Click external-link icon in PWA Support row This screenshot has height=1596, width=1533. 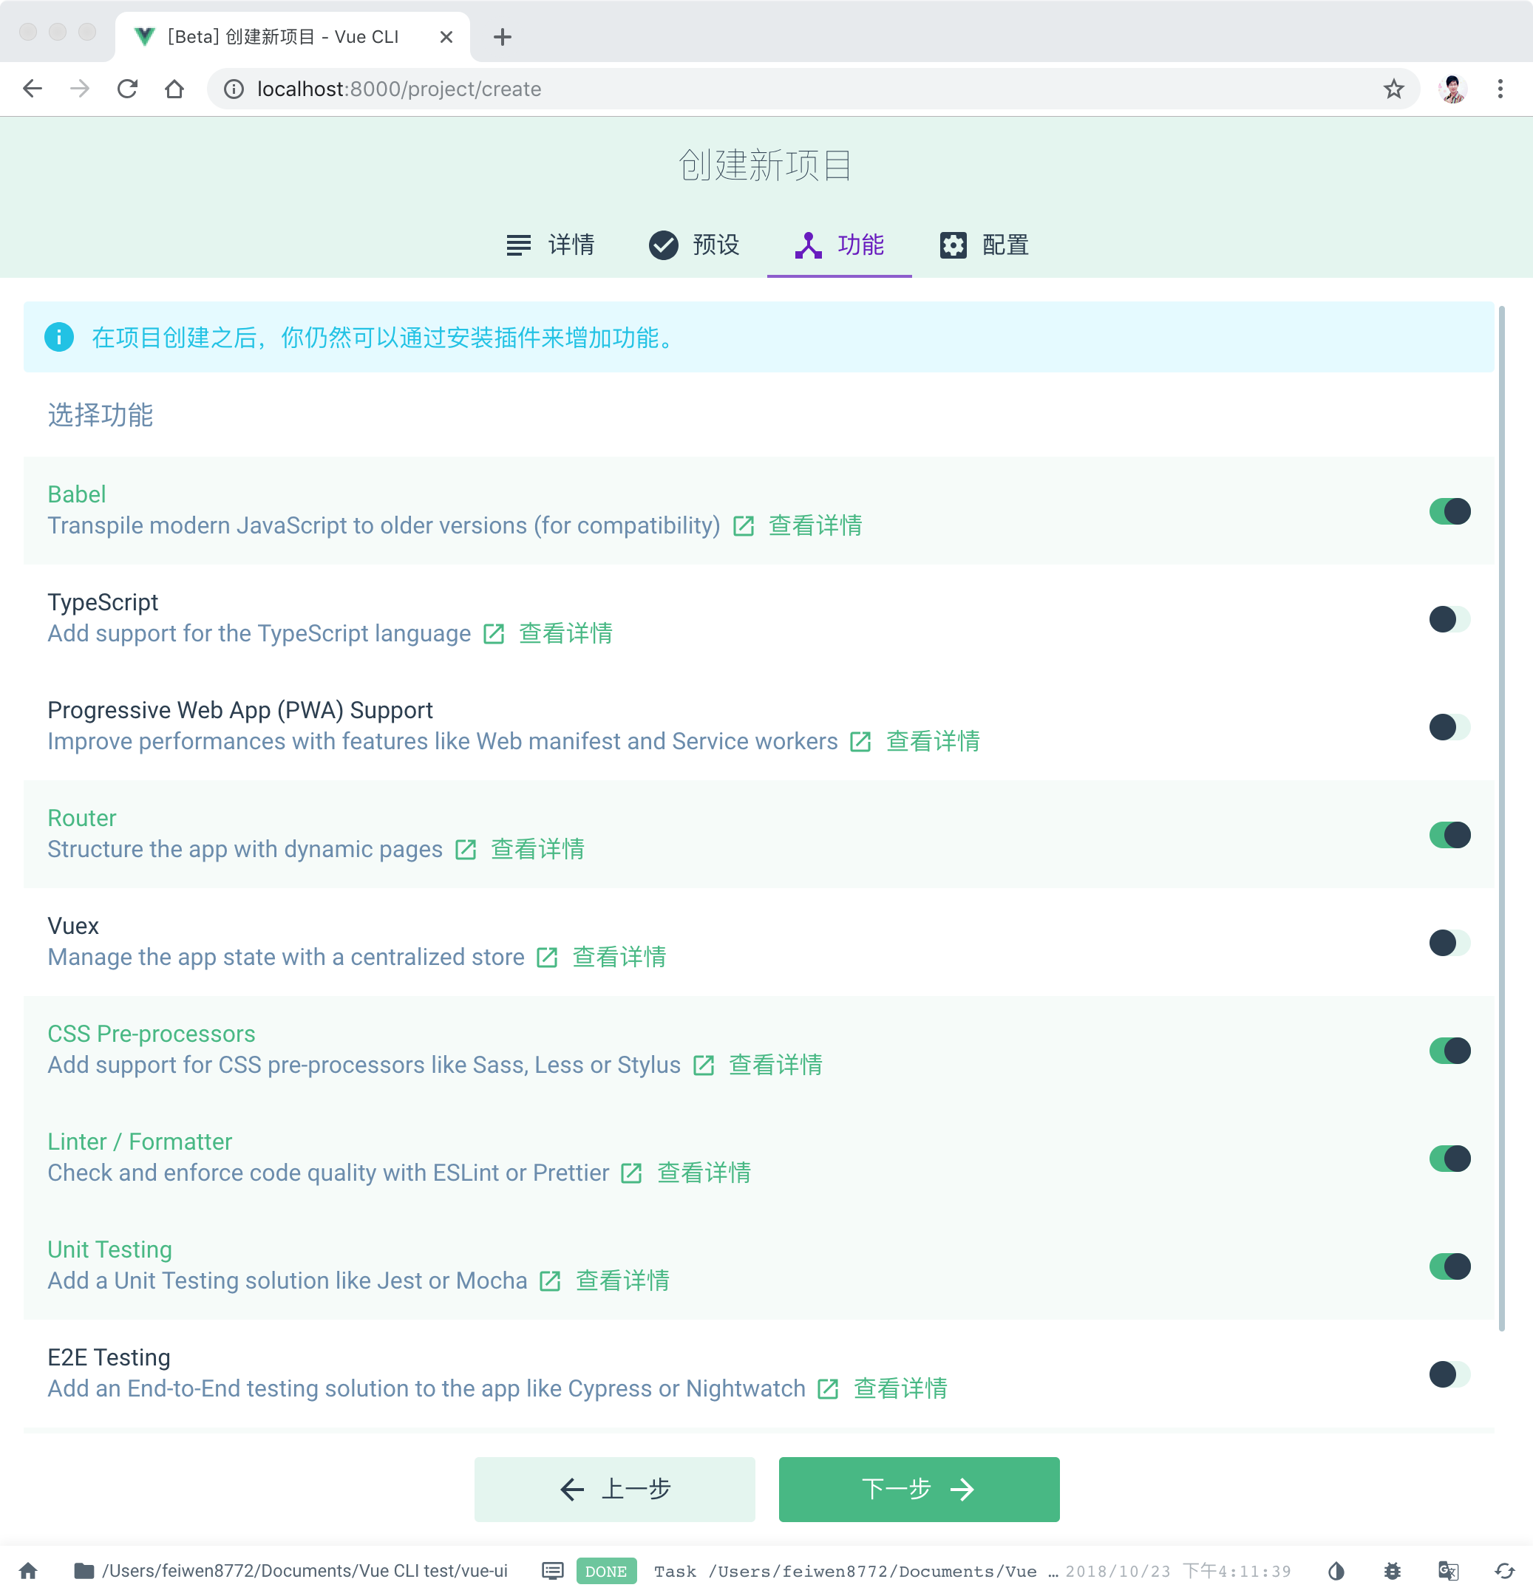tap(861, 742)
